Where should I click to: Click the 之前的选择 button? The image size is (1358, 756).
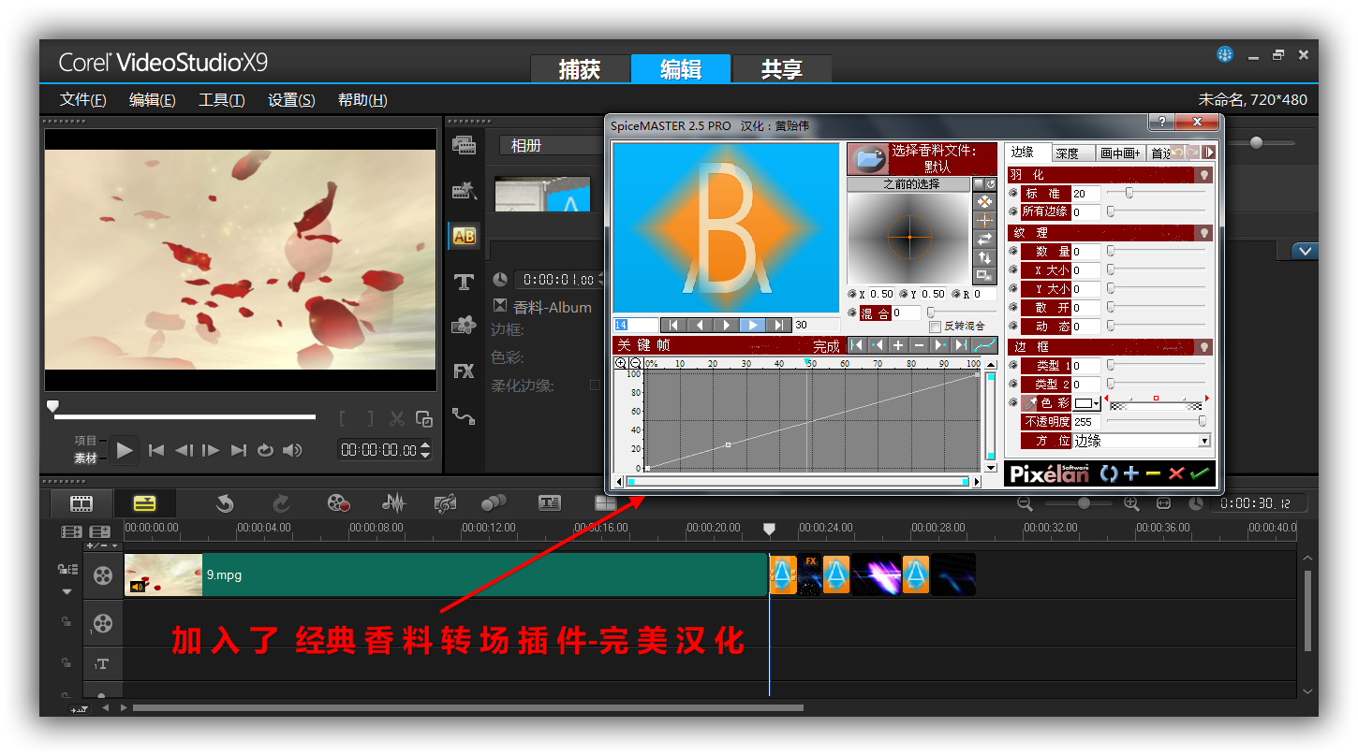[x=908, y=184]
